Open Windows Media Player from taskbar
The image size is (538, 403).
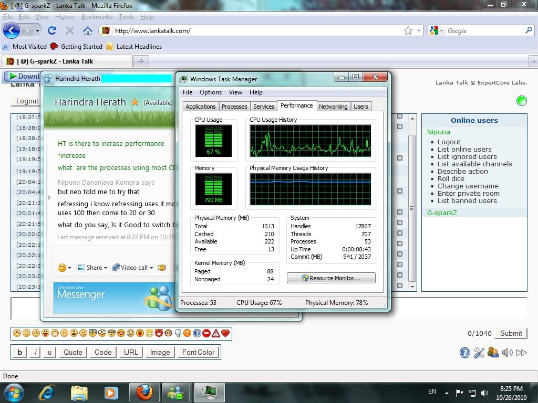point(111,392)
